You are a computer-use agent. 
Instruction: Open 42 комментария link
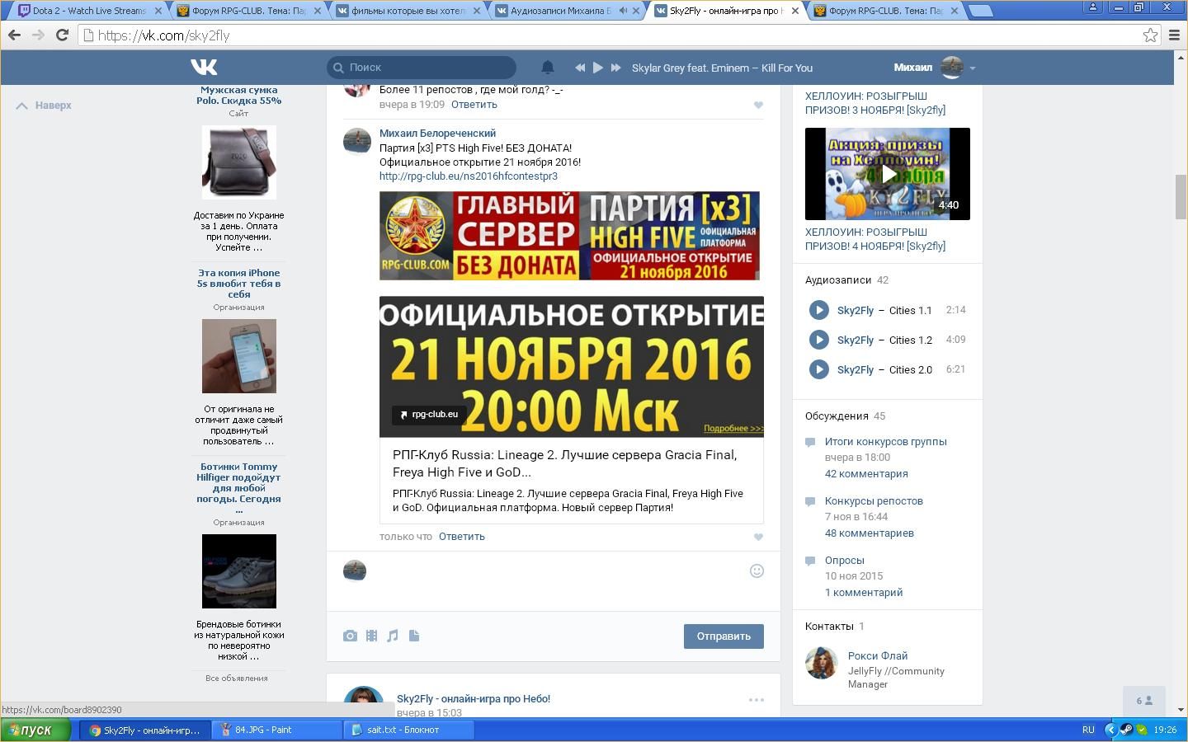tap(866, 474)
